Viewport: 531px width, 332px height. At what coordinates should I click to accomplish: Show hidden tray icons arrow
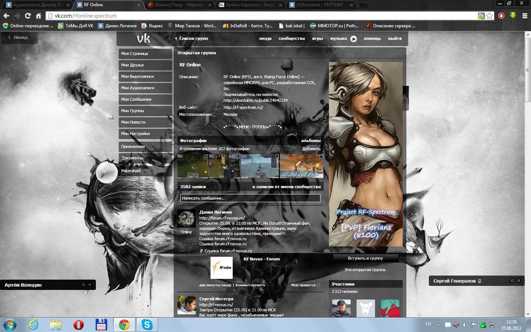pos(438,325)
